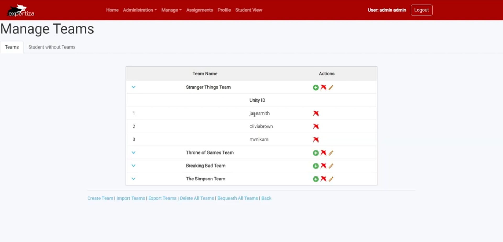Click the Manage Teams heading
This screenshot has height=242, width=503.
click(47, 29)
